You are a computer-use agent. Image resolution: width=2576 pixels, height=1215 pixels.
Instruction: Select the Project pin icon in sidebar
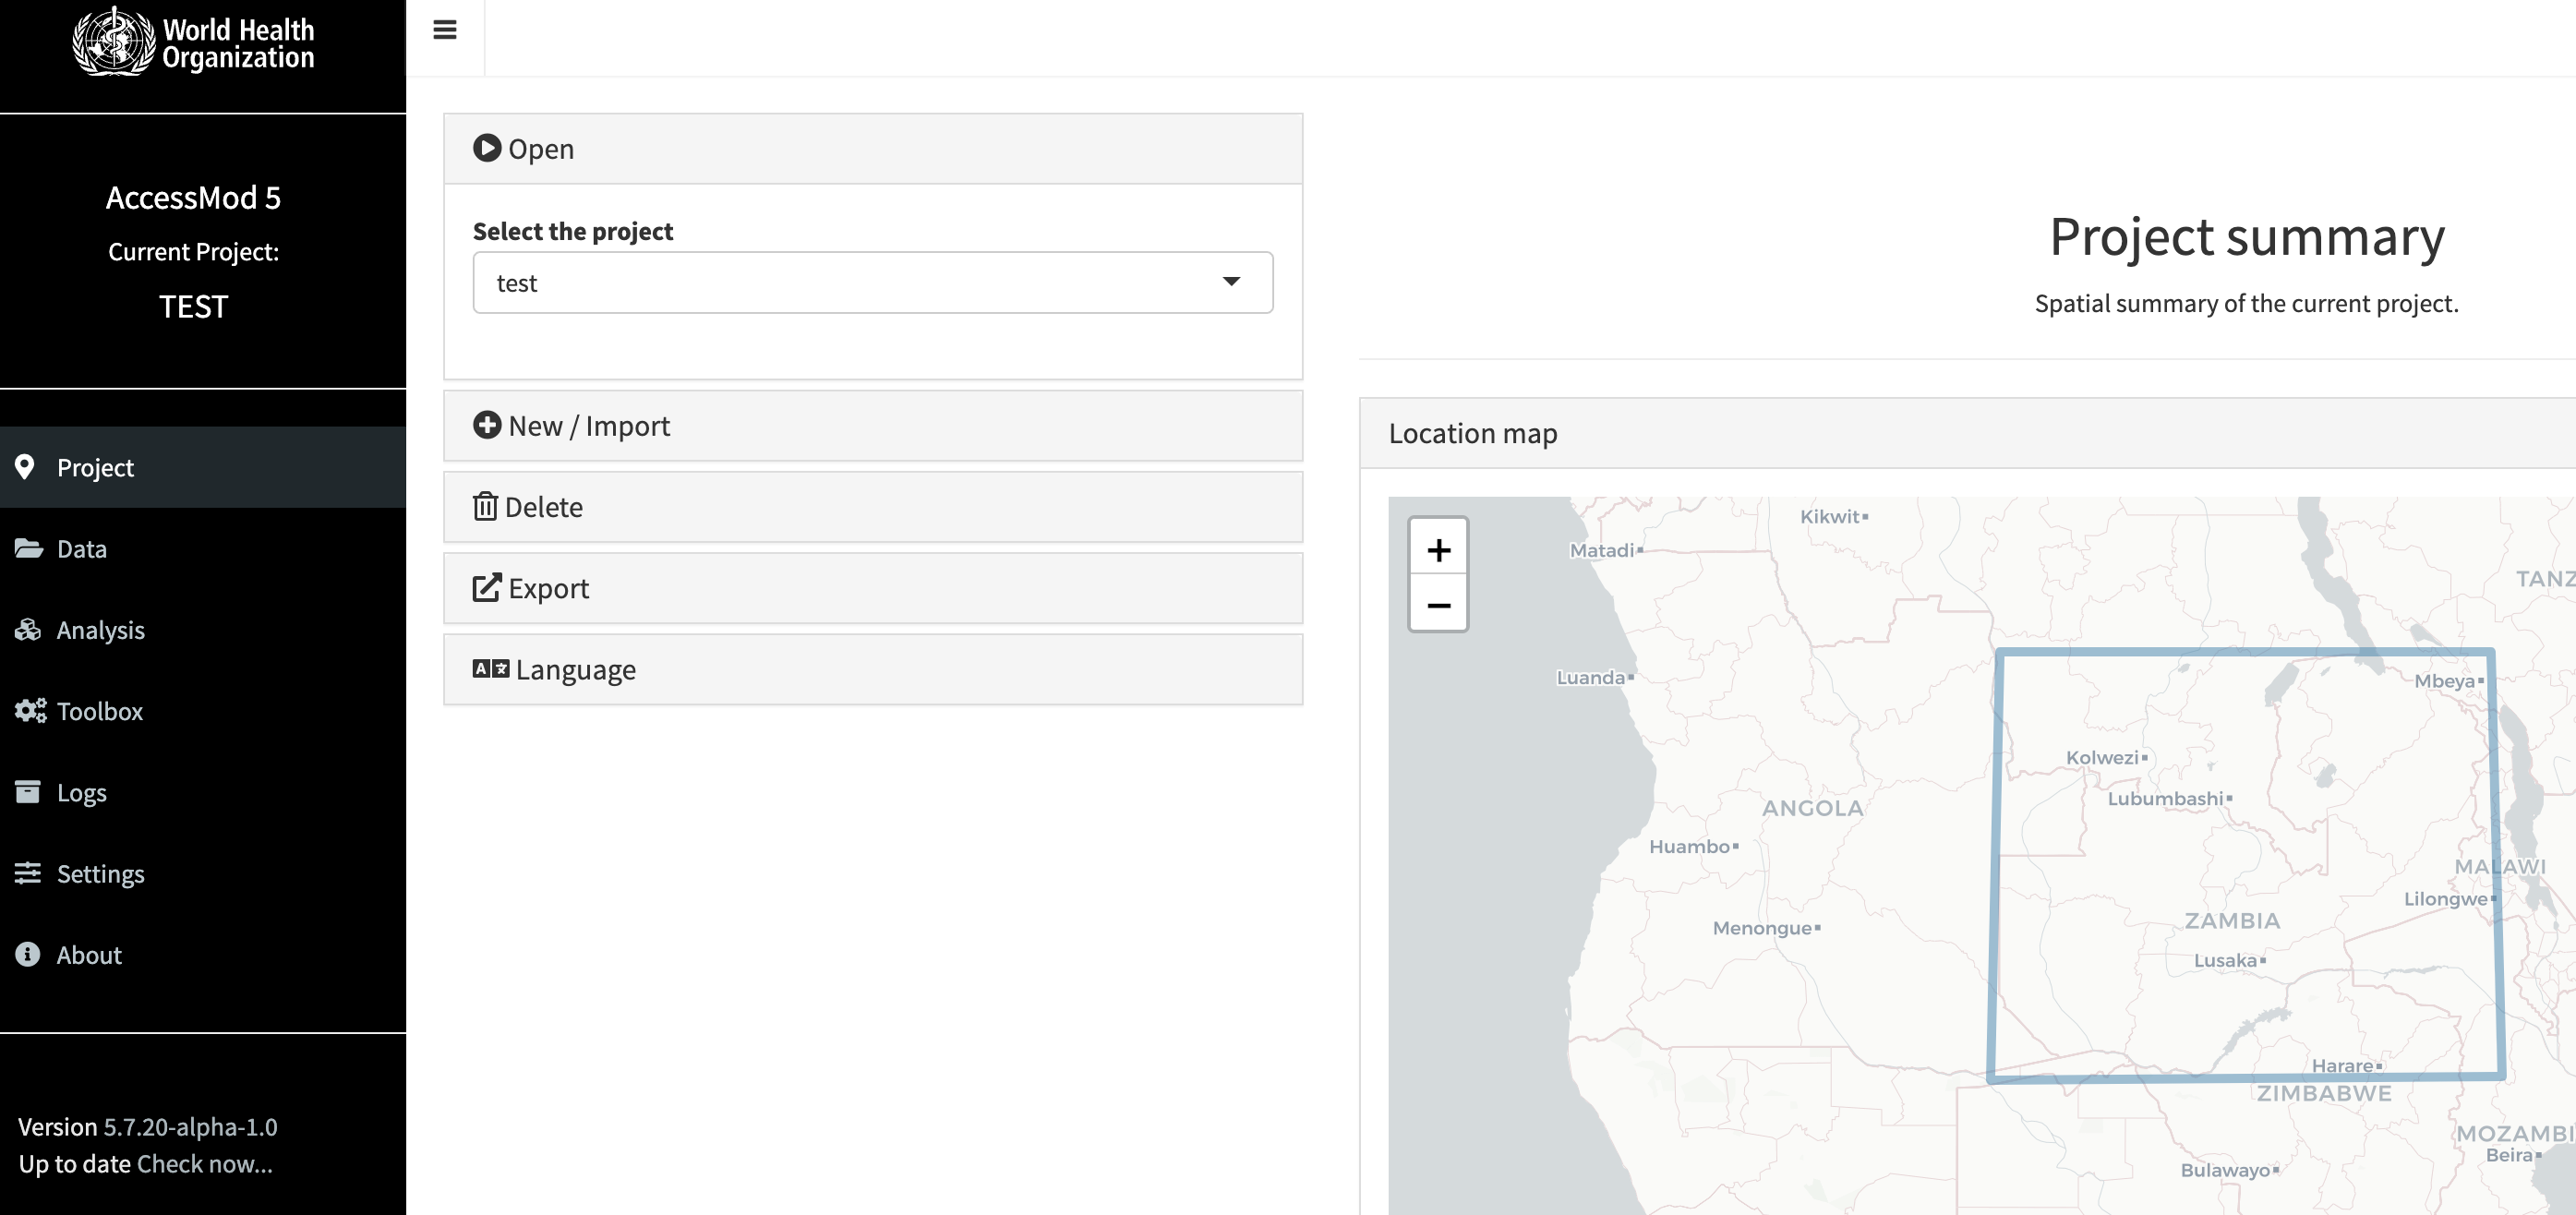coord(27,467)
